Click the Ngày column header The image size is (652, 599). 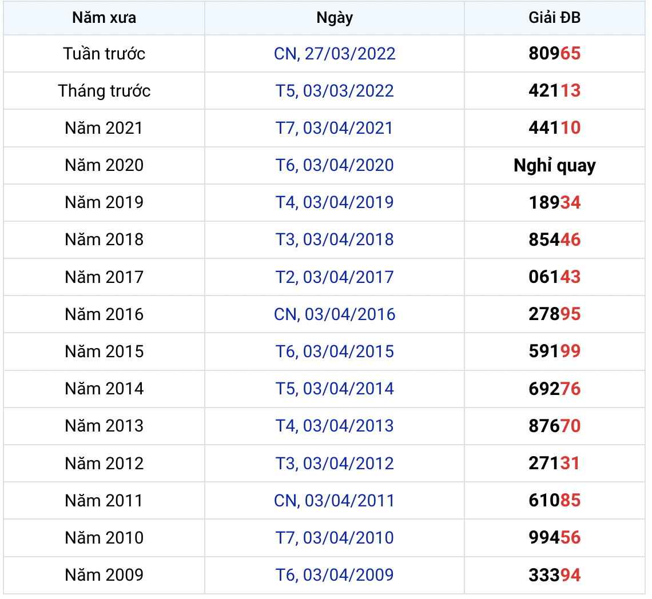tap(335, 18)
